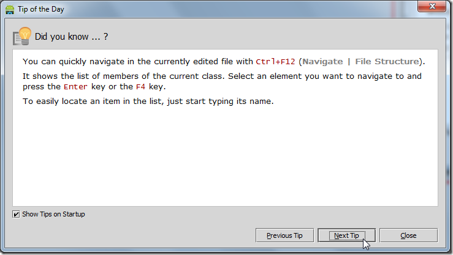This screenshot has height=255, width=453.
Task: Click the red Ctrl+F12 shortcut text
Action: coord(276,61)
